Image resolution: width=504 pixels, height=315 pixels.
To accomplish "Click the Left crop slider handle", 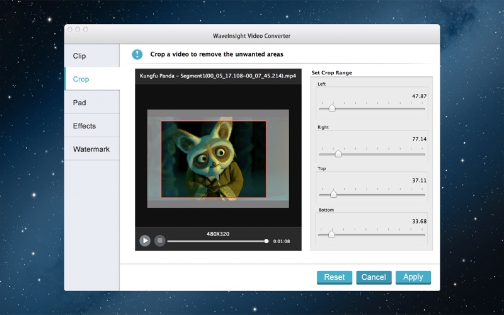I will pyautogui.click(x=332, y=108).
